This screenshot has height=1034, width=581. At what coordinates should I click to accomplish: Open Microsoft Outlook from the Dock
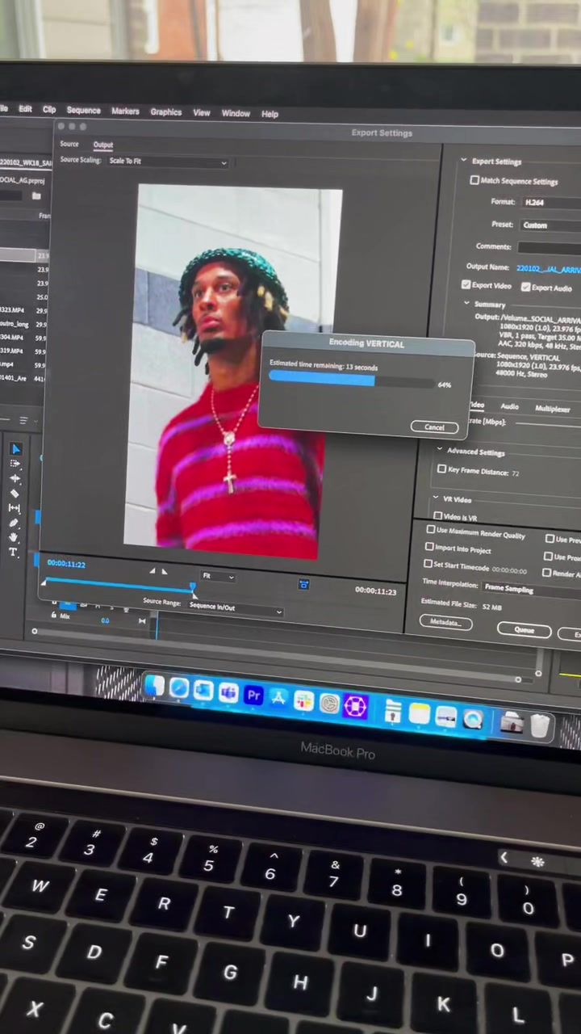point(203,691)
